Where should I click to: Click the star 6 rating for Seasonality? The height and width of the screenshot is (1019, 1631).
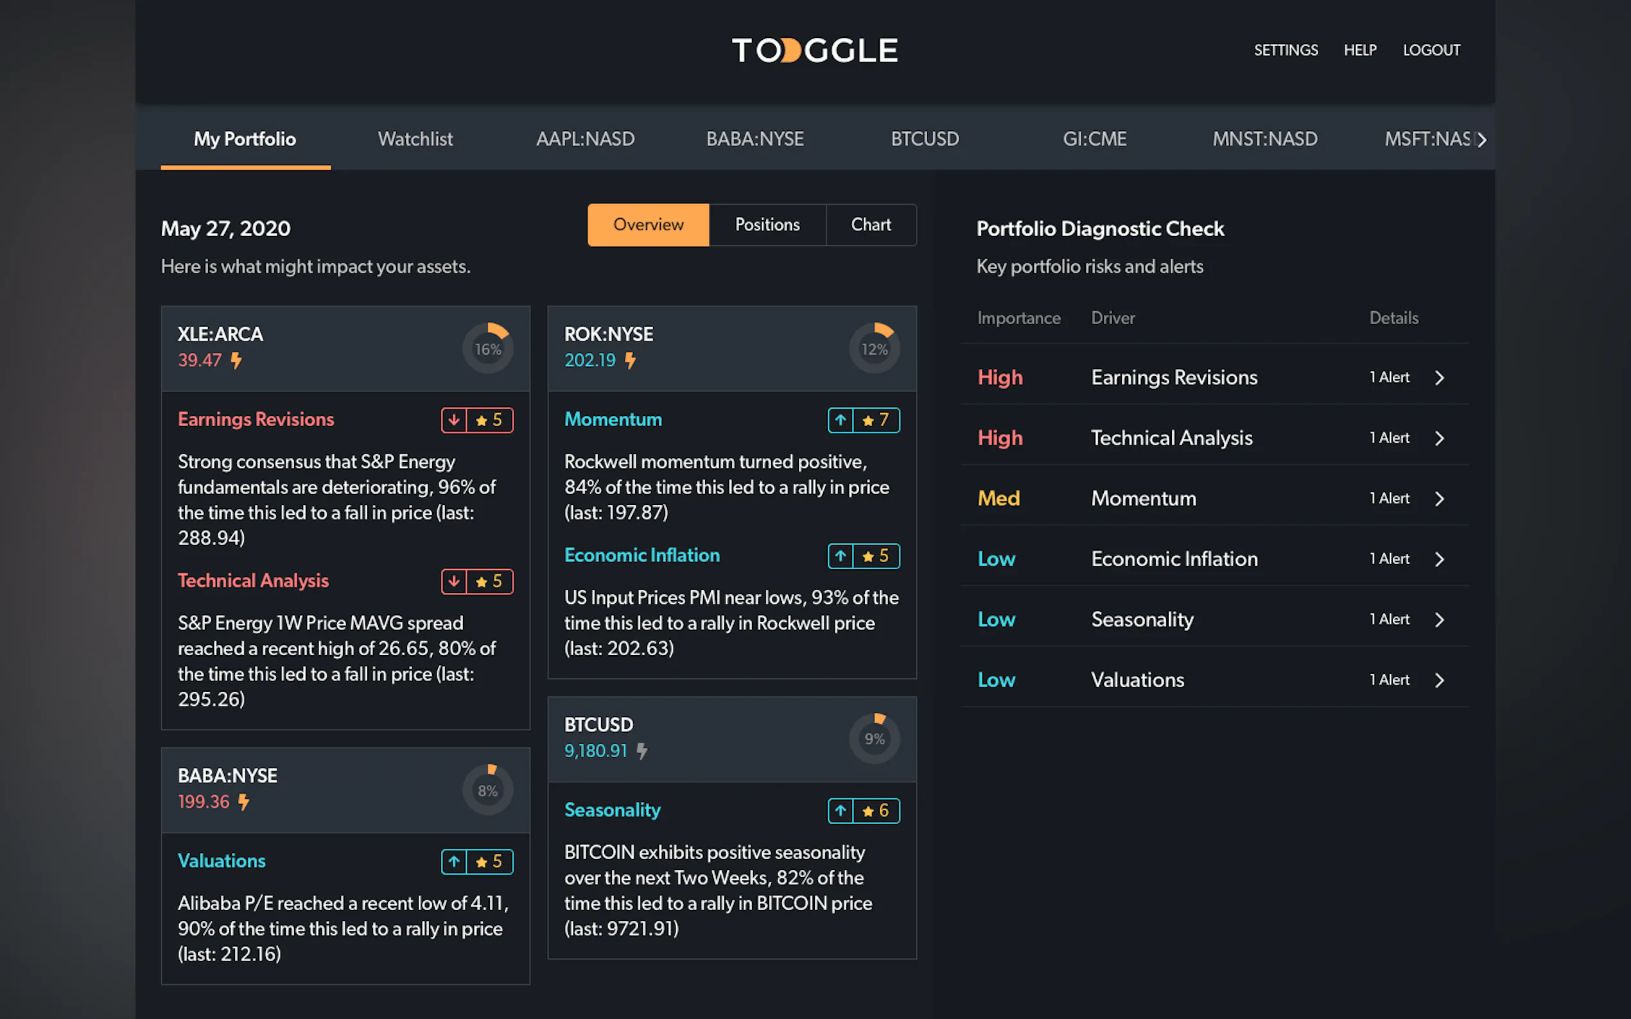point(877,810)
